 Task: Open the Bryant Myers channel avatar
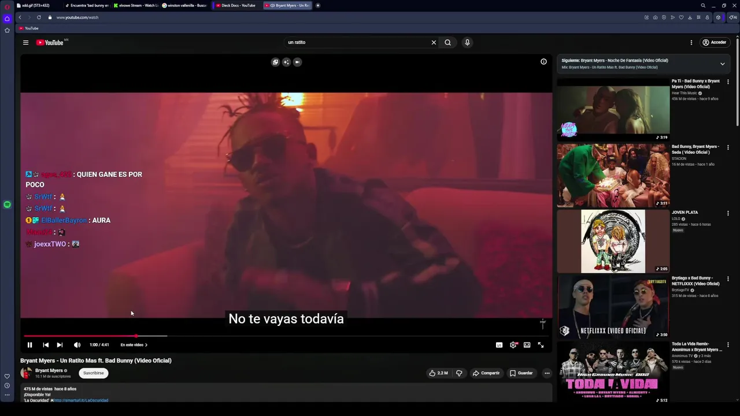click(x=26, y=373)
